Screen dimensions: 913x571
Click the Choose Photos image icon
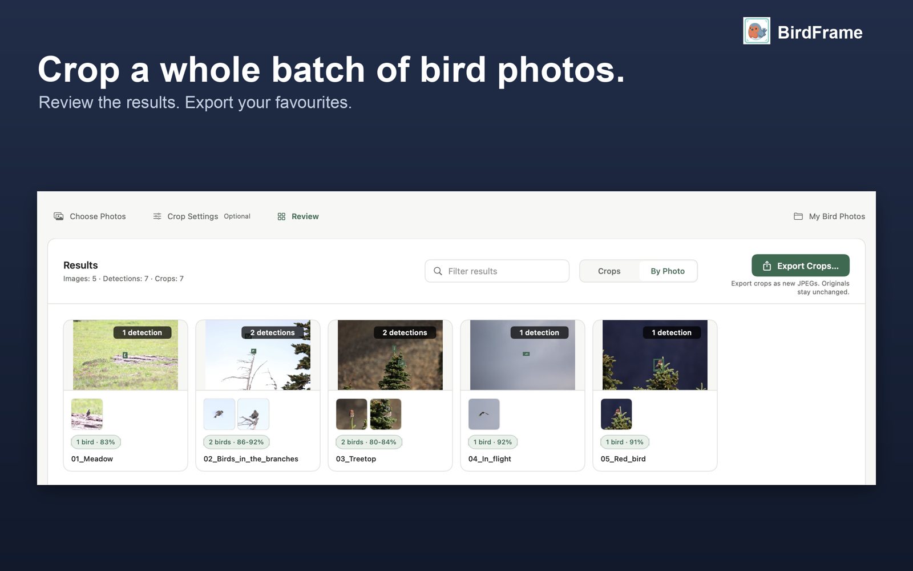point(59,216)
